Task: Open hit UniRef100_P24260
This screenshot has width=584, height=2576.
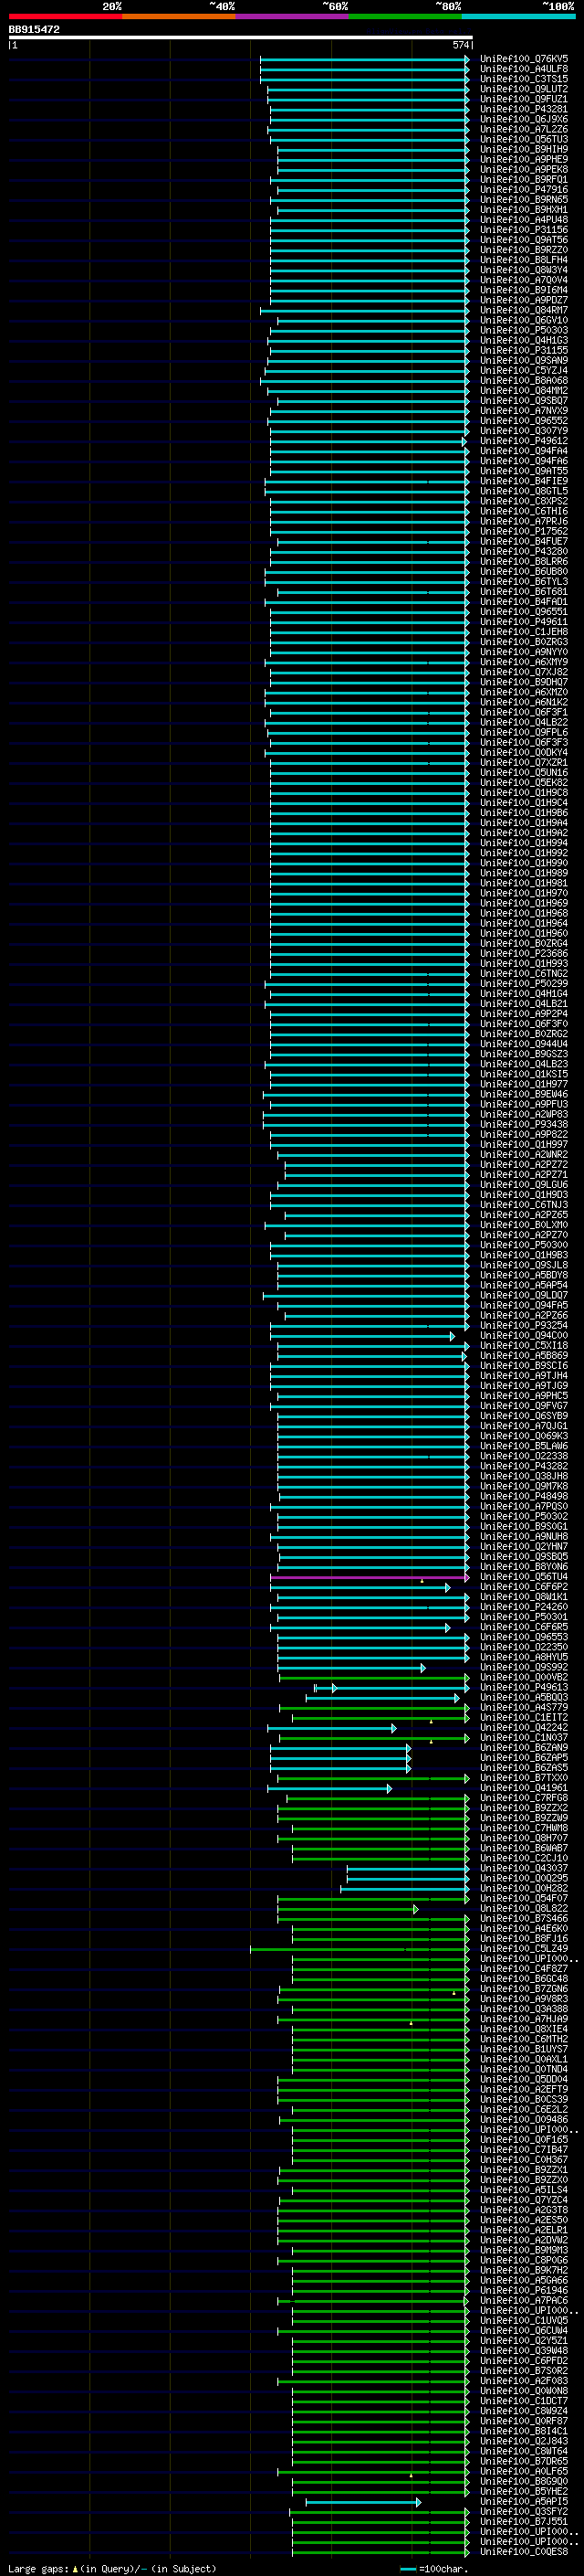Action: tap(524, 1607)
